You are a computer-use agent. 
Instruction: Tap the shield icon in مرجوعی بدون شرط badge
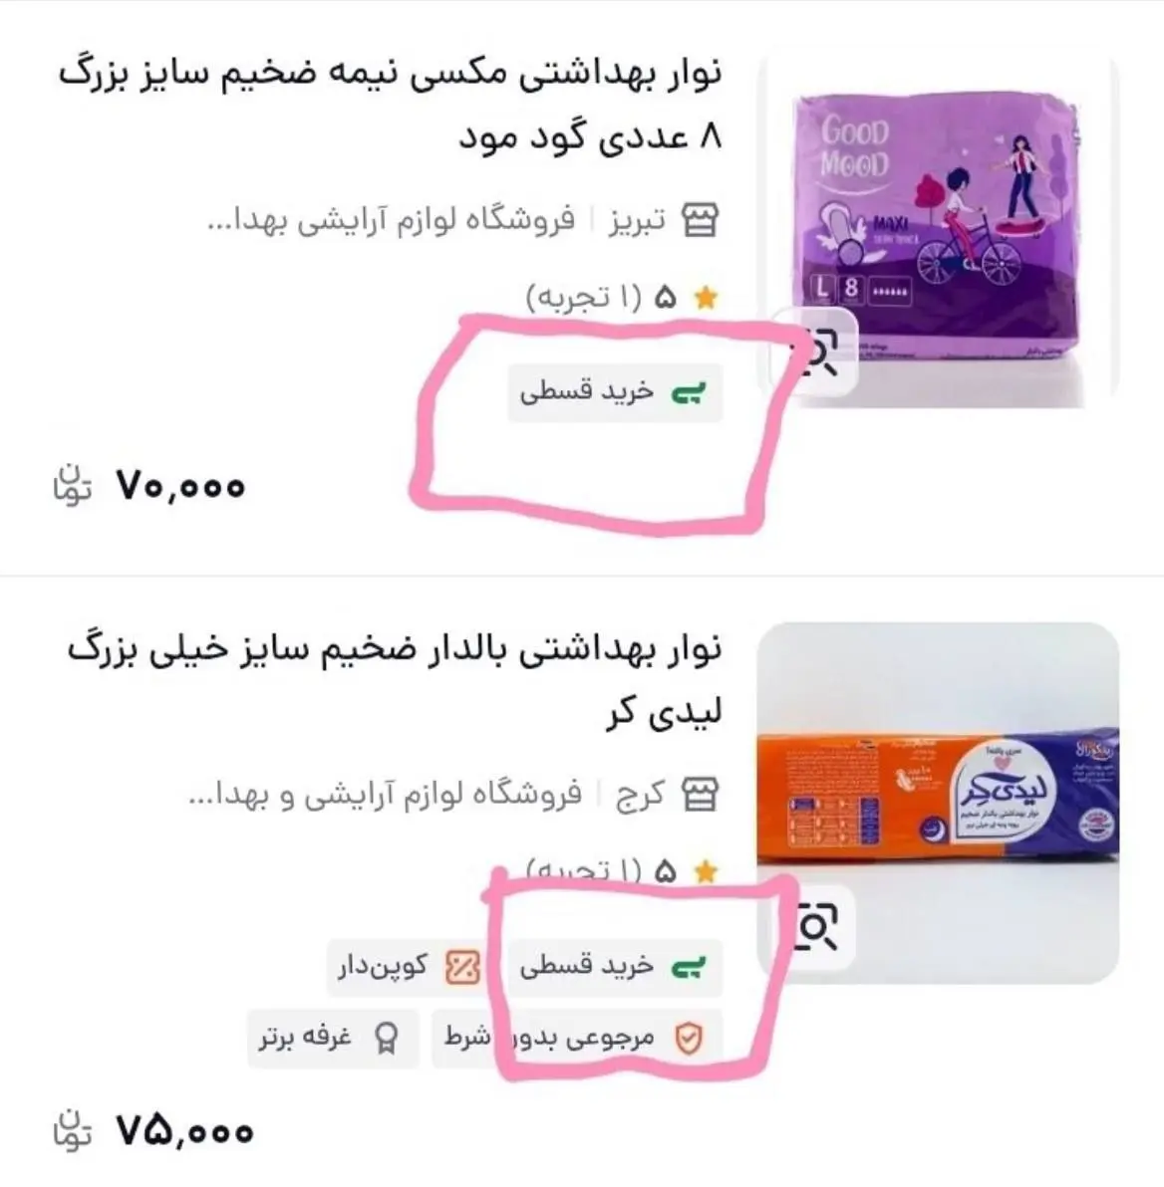pos(689,1038)
